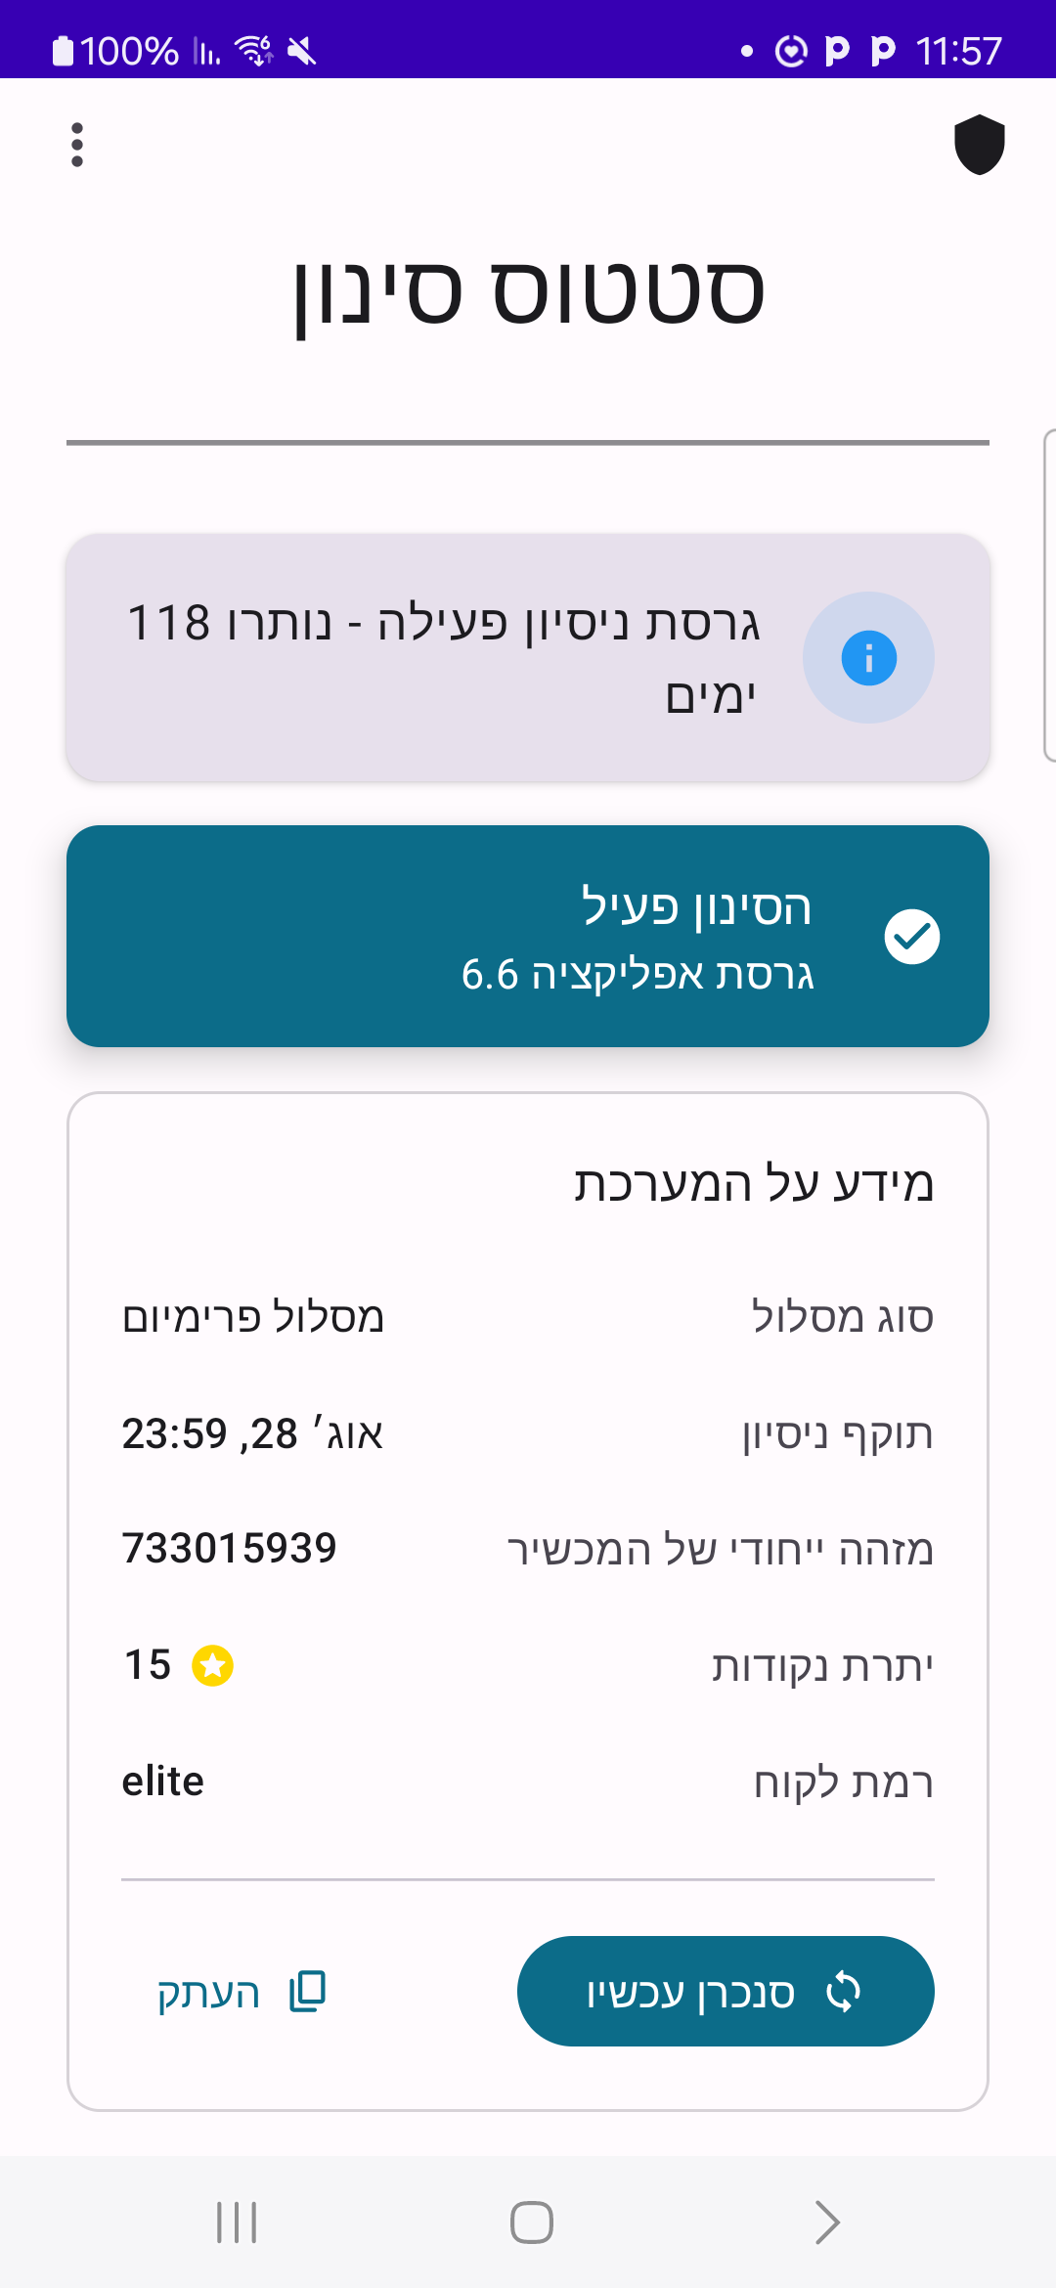1056x2288 pixels.
Task: Select device ID 733015939
Action: [x=229, y=1549]
